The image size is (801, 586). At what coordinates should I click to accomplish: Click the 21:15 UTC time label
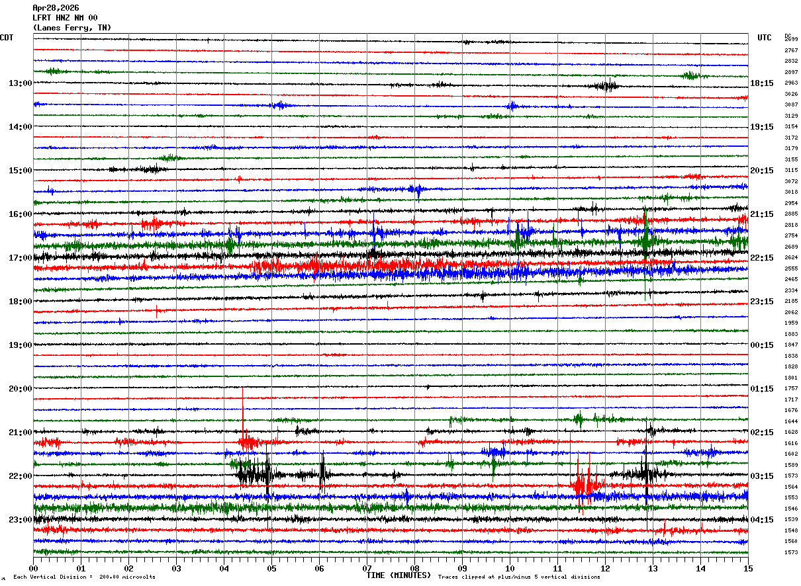pyautogui.click(x=762, y=214)
